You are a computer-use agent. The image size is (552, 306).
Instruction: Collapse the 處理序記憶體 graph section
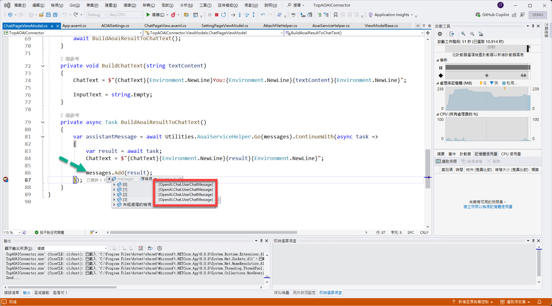click(438, 83)
